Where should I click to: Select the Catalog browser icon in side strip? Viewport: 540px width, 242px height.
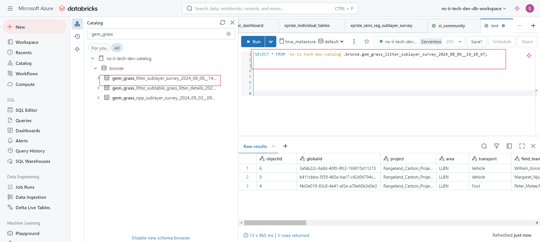pyautogui.click(x=77, y=24)
